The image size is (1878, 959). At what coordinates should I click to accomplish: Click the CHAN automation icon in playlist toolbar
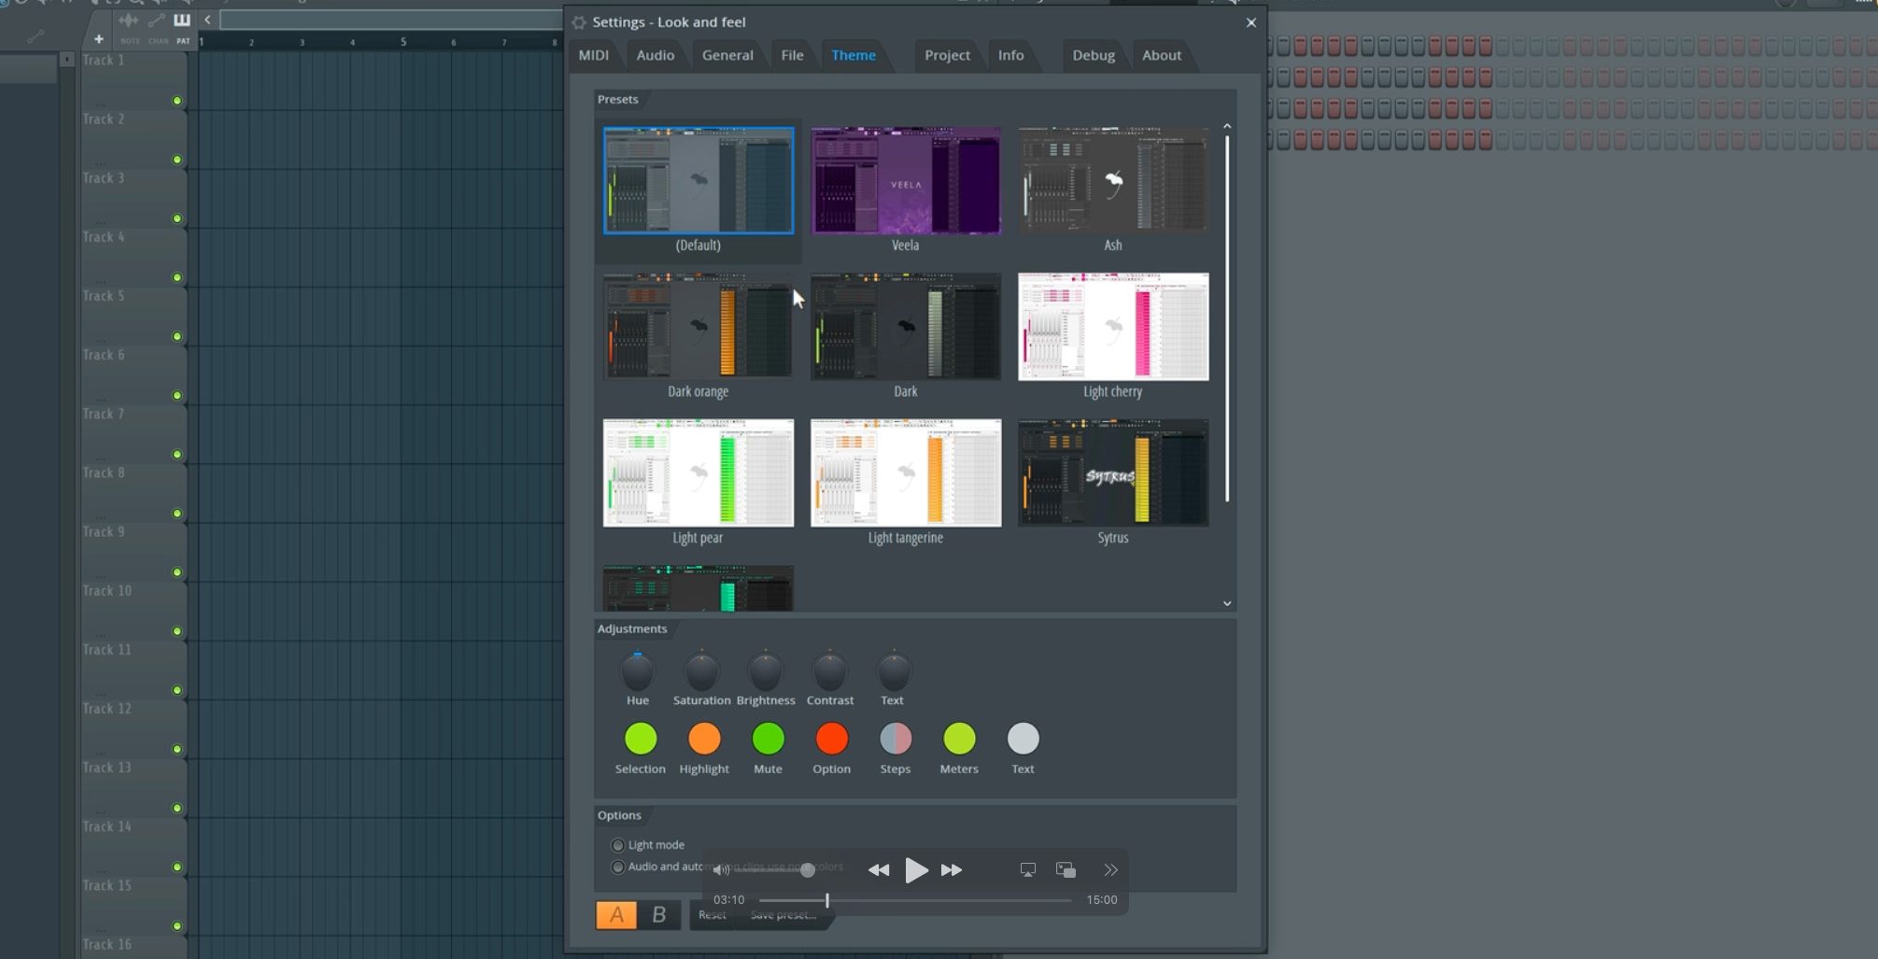coord(156,21)
